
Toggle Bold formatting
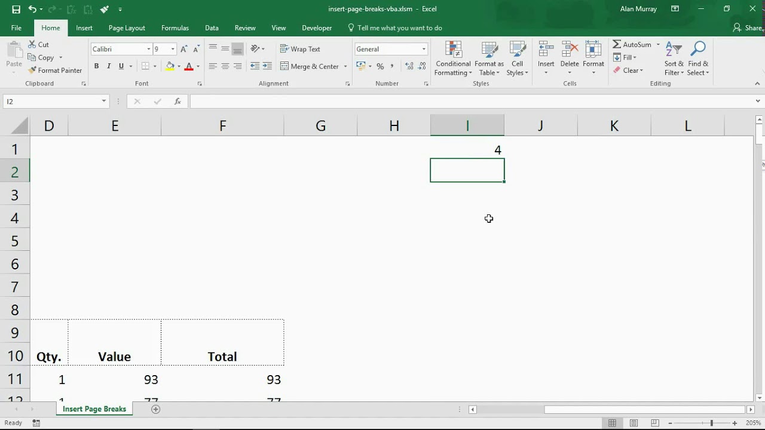pos(96,66)
